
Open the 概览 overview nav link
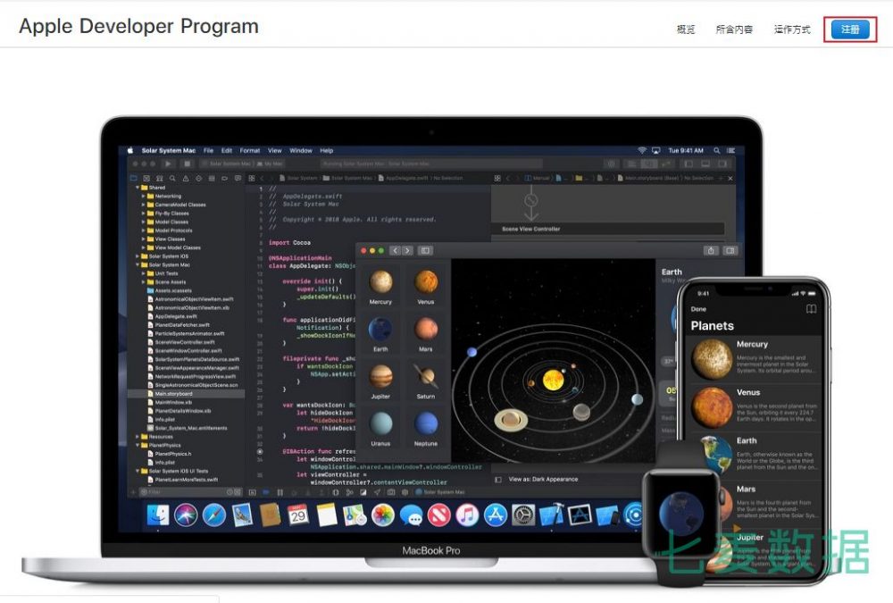pyautogui.click(x=686, y=29)
